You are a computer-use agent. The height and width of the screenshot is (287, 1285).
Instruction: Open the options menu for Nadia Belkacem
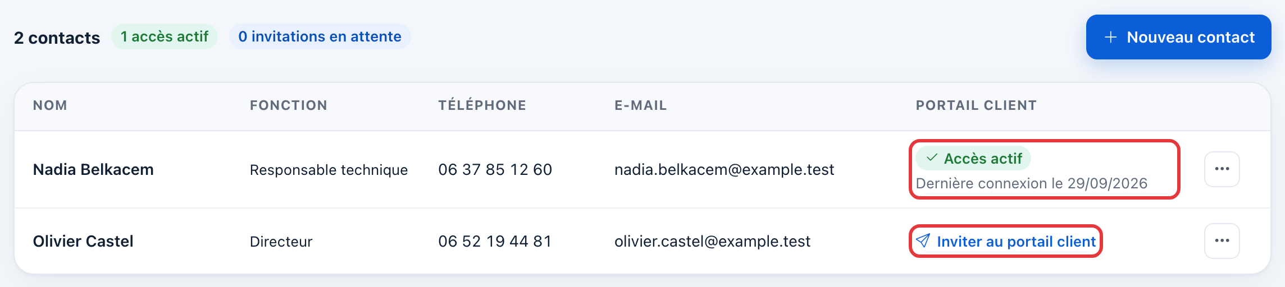(1222, 169)
